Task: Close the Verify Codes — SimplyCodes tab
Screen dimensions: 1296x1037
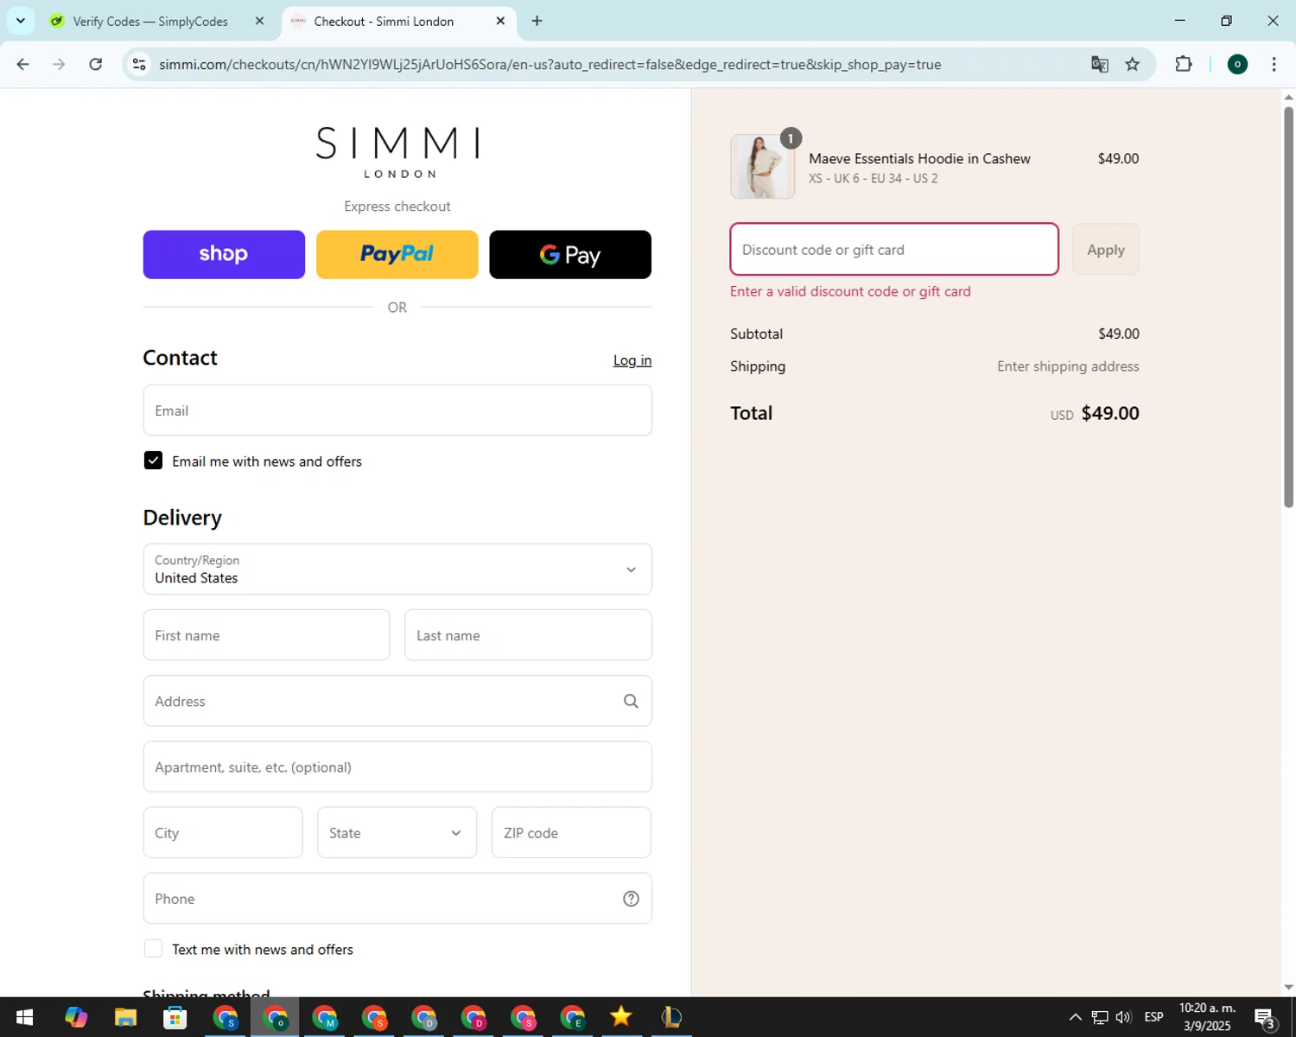Action: (x=259, y=21)
